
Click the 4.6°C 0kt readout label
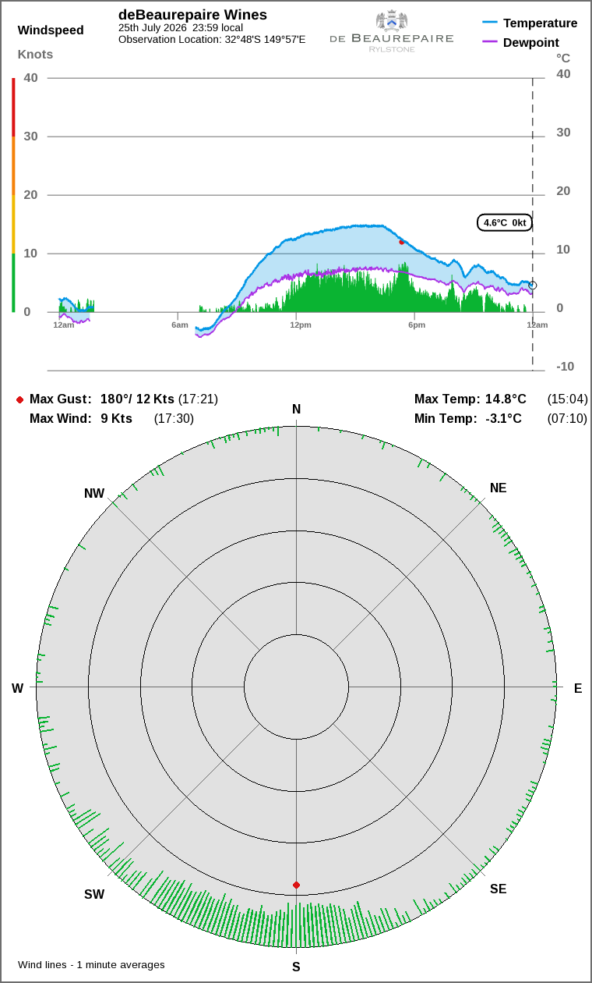[505, 222]
